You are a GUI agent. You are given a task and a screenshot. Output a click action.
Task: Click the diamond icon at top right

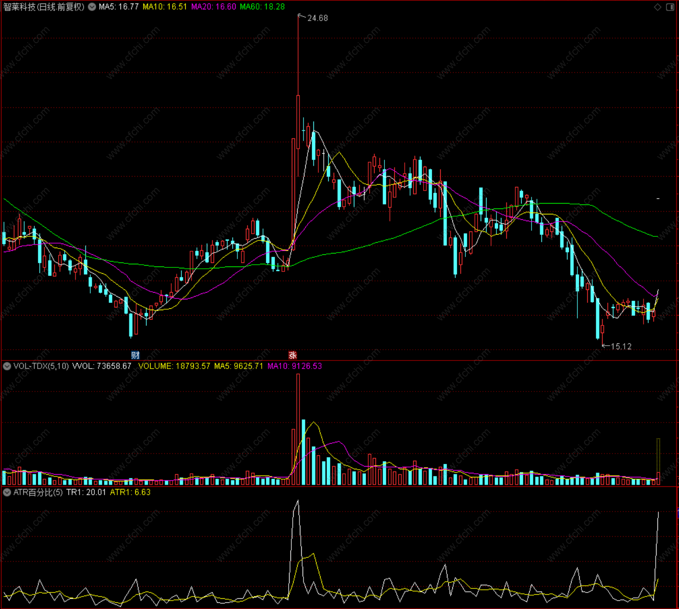657,7
